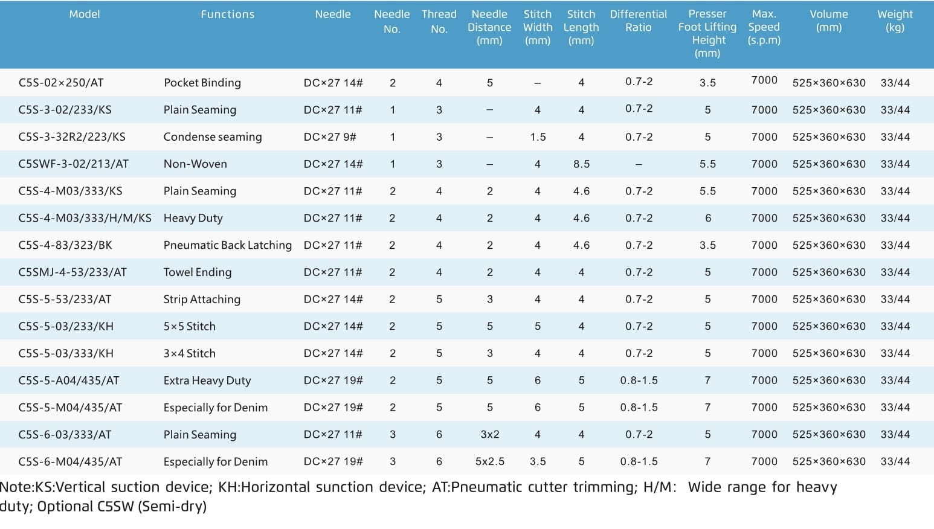Click model C5S-6-M04/435/AT
The width and height of the screenshot is (934, 529).
pos(70,462)
